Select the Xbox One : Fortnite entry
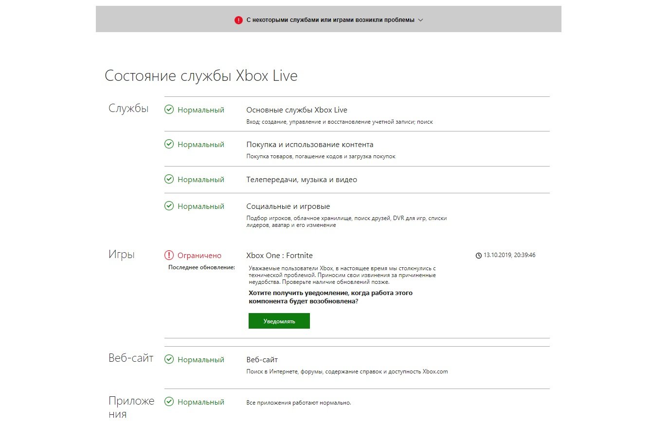 tap(279, 256)
